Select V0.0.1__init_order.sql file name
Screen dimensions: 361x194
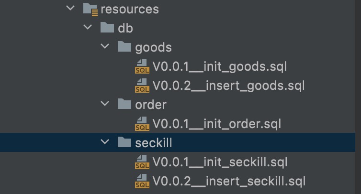click(216, 124)
